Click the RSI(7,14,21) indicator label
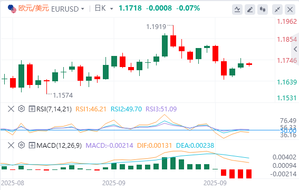299x190 pixels. click(54, 109)
